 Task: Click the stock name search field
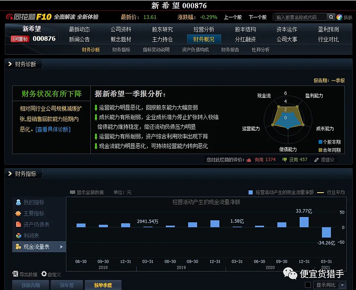tap(300, 17)
